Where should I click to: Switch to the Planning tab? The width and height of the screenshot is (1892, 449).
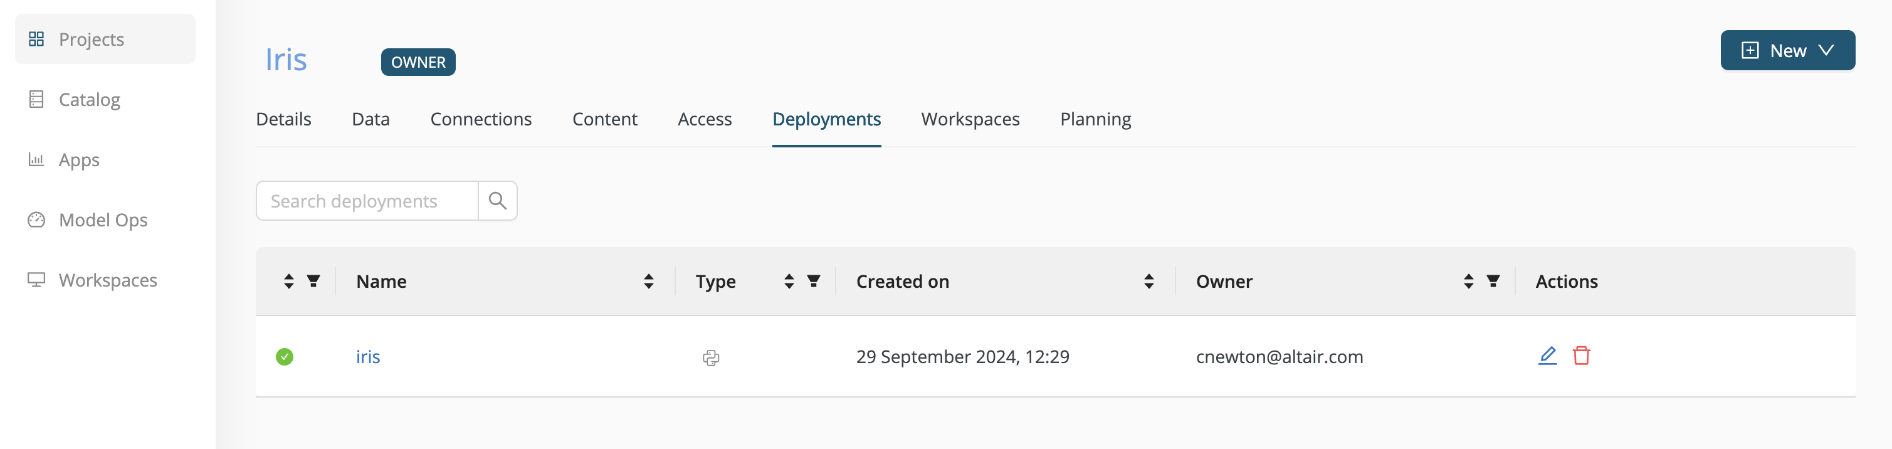click(1095, 119)
